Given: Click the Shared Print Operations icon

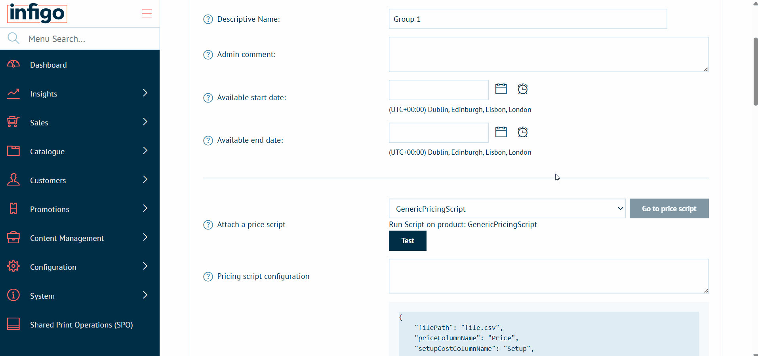Looking at the screenshot, I should (x=13, y=324).
